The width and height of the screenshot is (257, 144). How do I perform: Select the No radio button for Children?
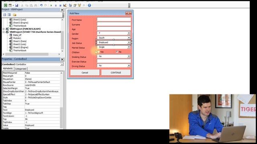(x=117, y=52)
